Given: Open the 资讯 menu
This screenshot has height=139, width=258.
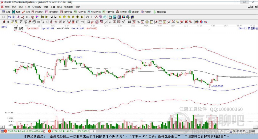Looking at the screenshot, I should [21, 7].
